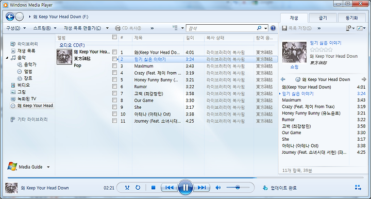This screenshot has width=371, height=199.
Task: Rate the song using the star rating
Action: click(321, 49)
